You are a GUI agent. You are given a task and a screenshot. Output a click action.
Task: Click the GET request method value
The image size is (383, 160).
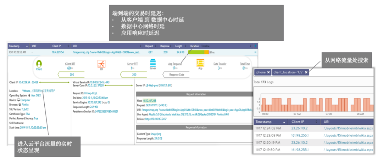point(150,52)
